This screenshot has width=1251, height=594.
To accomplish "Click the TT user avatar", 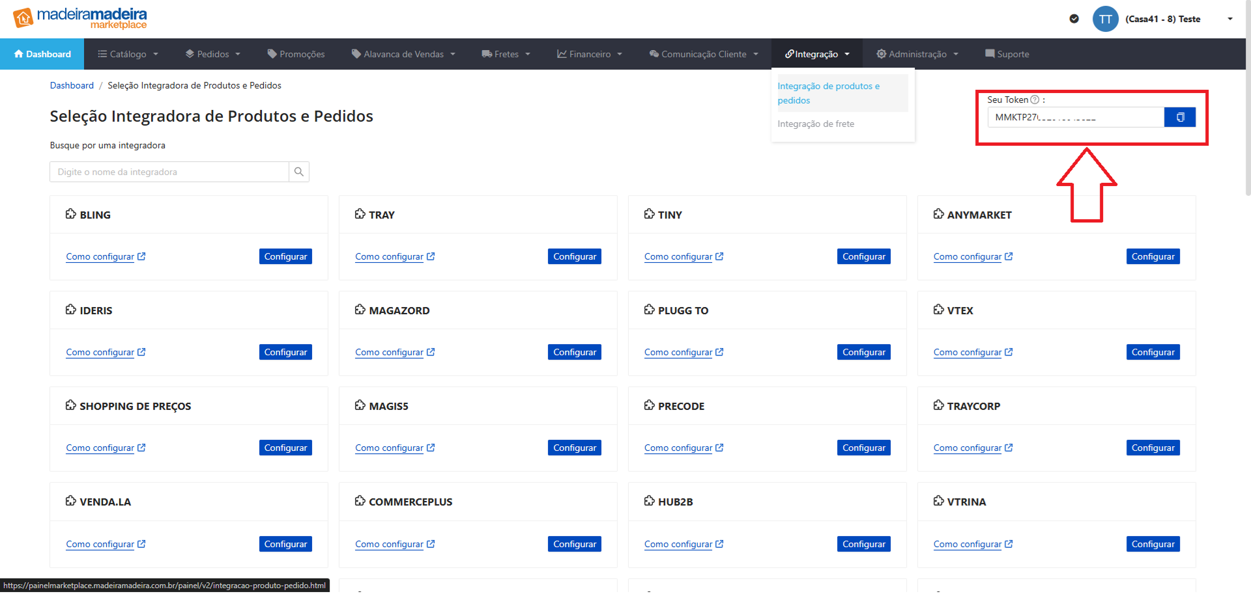I will pos(1105,19).
